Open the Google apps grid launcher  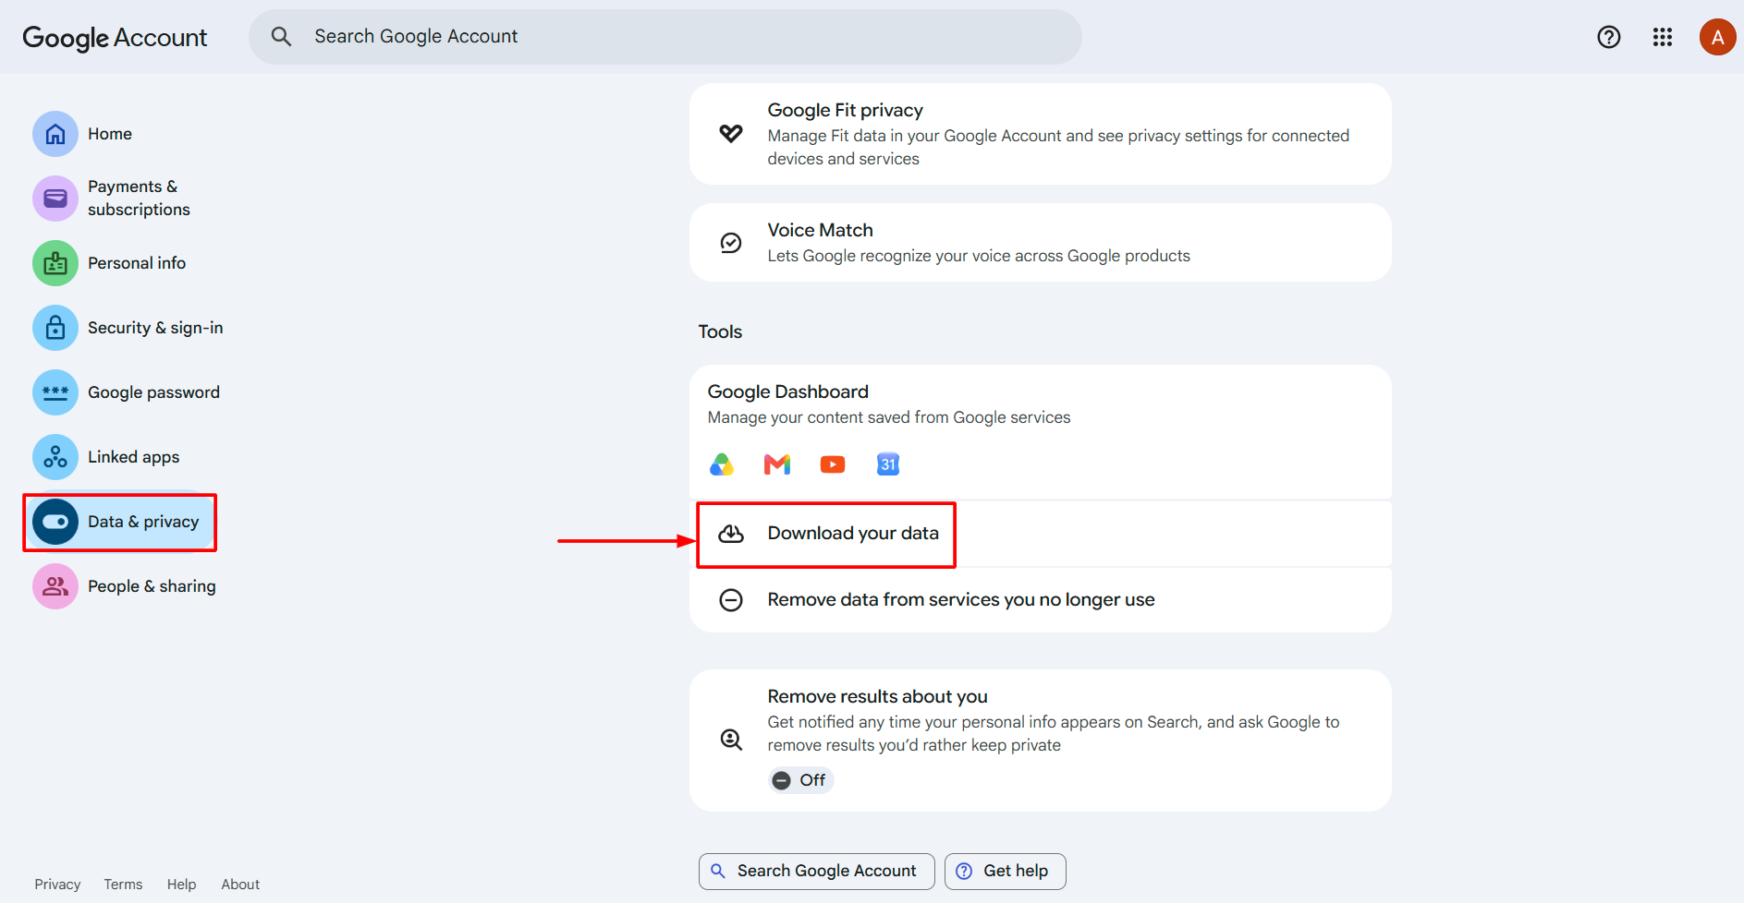1663,37
